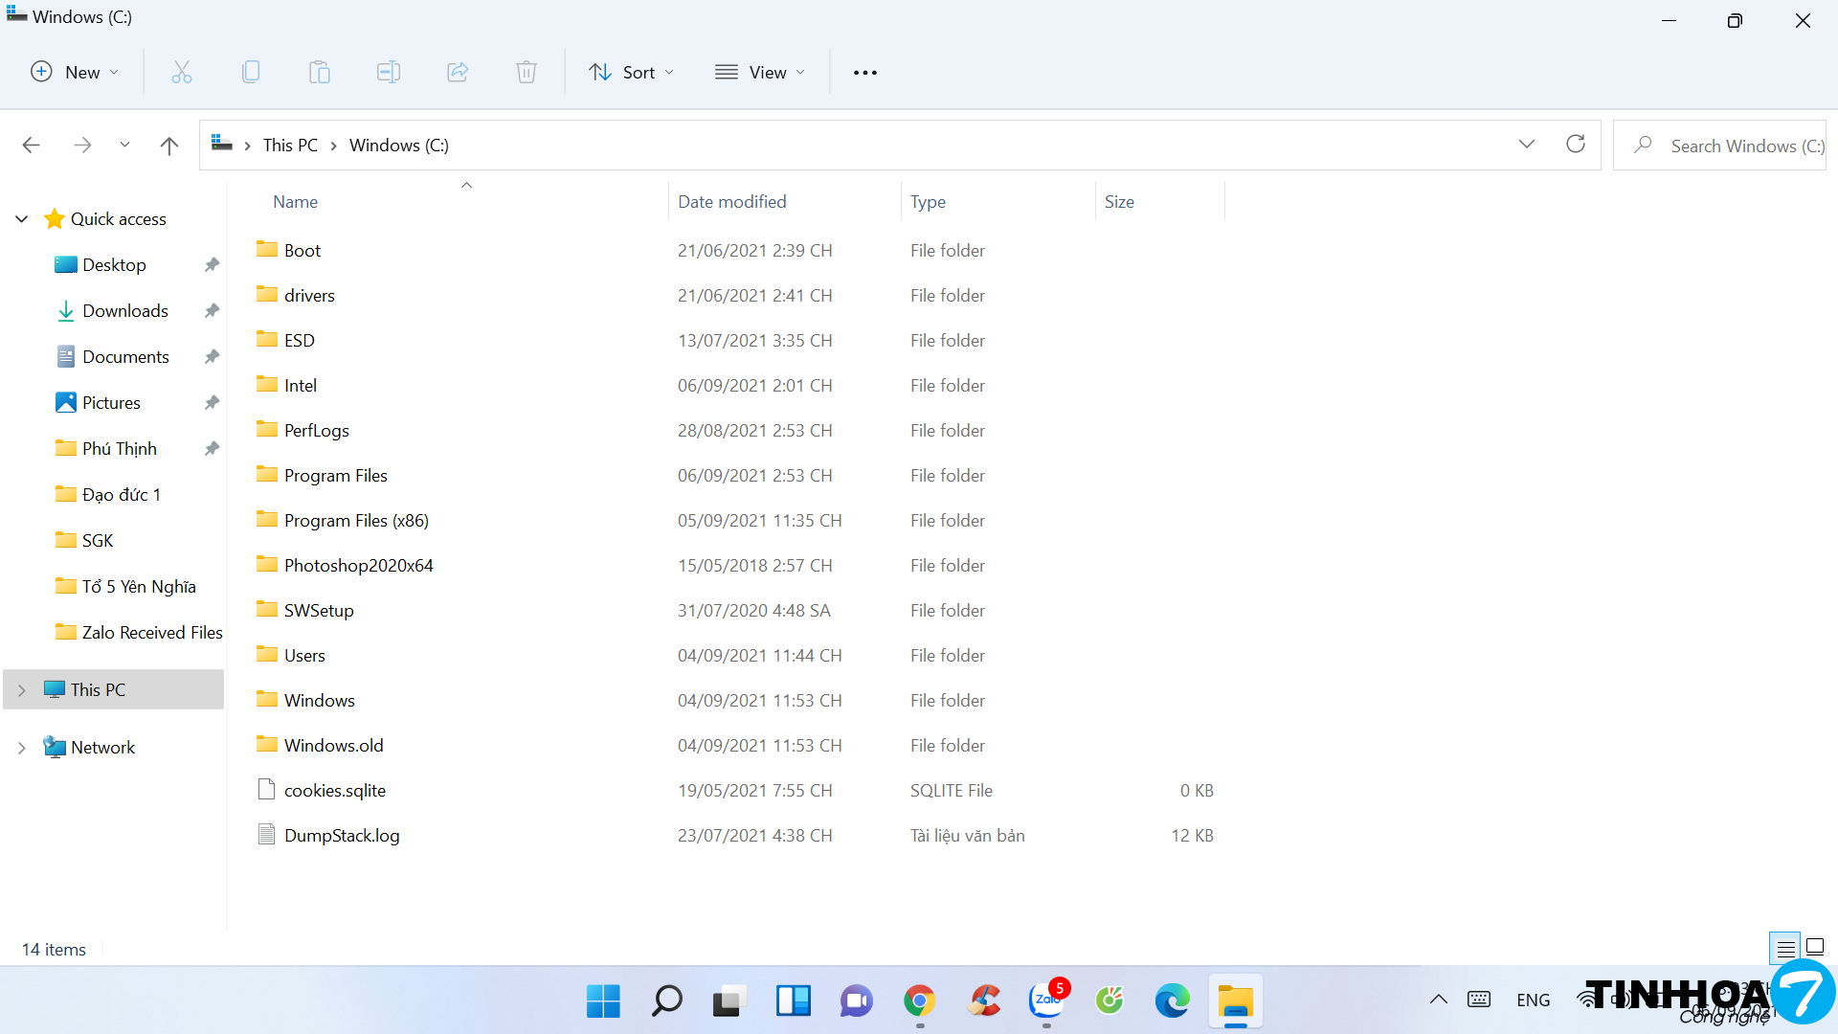Screen dimensions: 1838x1034
Task: Click the Copy icon in toolbar
Action: 251,72
